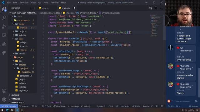Open errors and warnings problems indicator
The height and width of the screenshot is (112, 200).
pos(47,106)
